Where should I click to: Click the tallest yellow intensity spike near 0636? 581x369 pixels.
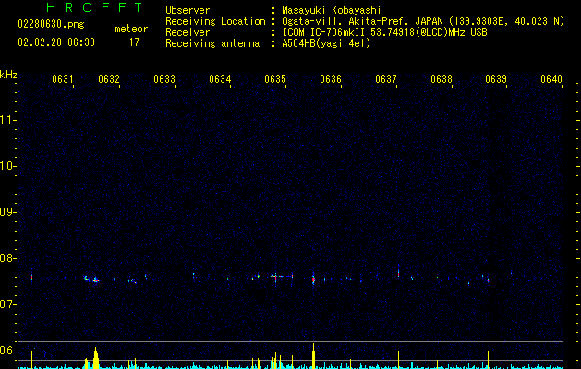[313, 356]
